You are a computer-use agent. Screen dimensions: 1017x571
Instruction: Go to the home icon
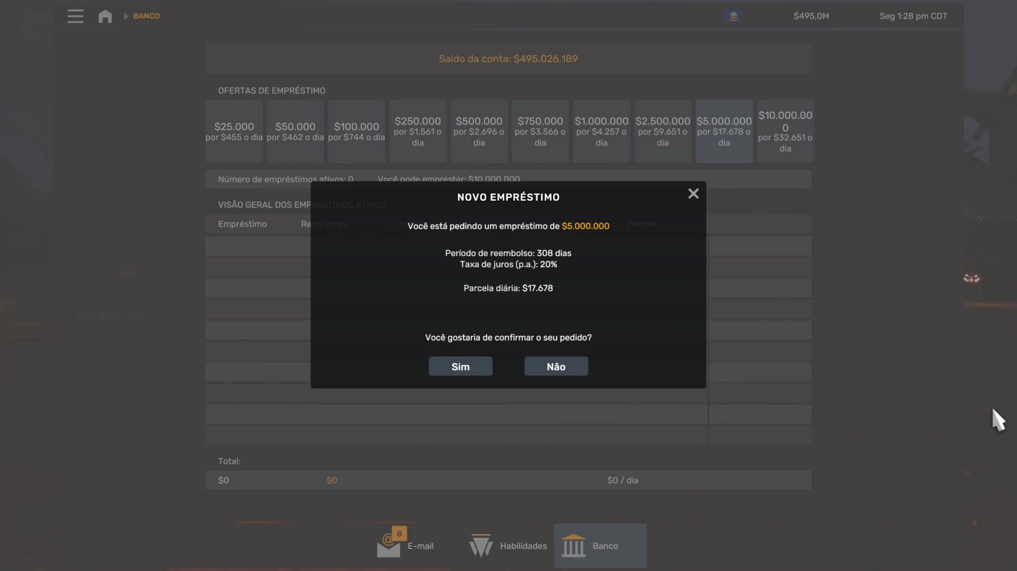[x=105, y=16]
